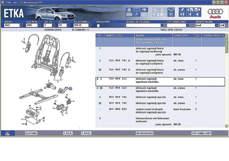
Task: Click the highlighted callout 3 on the diagram
Action: point(71,88)
